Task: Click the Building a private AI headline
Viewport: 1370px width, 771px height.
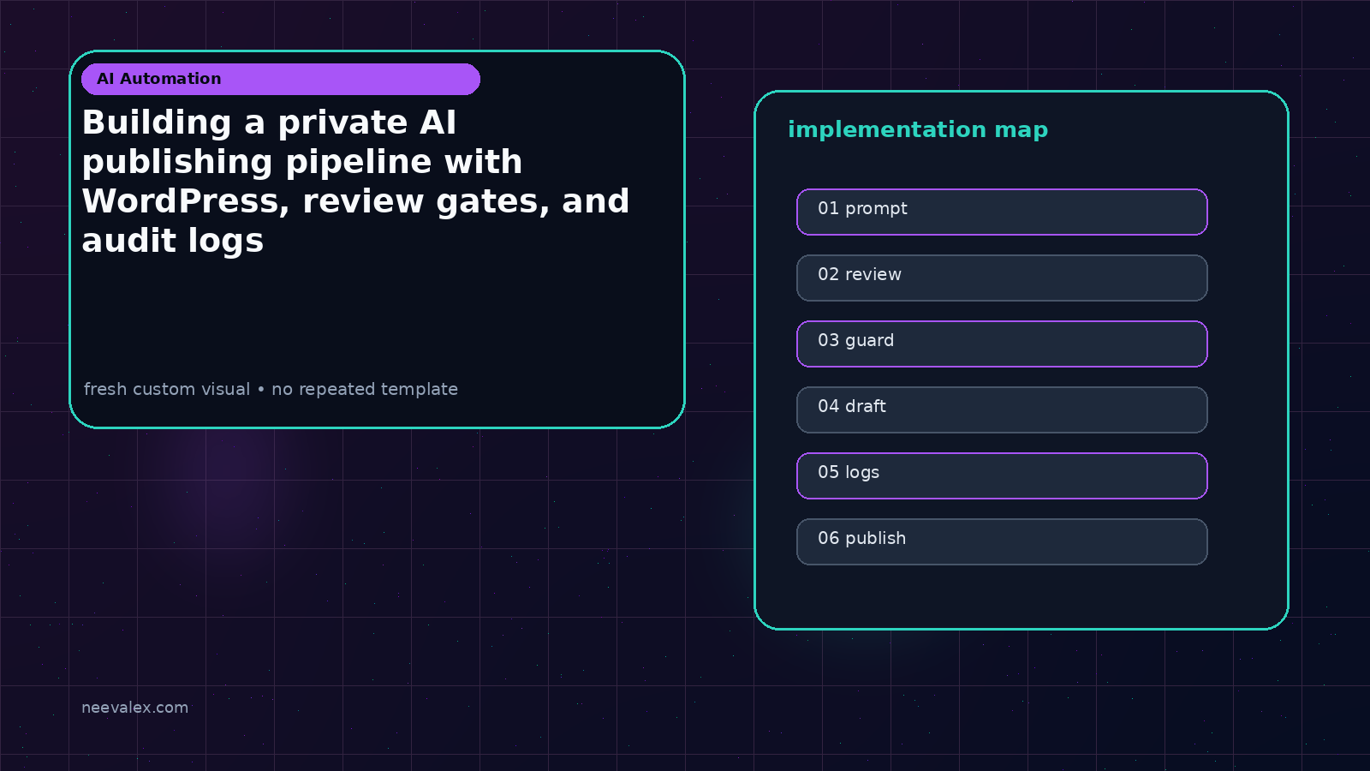Action: [355, 182]
